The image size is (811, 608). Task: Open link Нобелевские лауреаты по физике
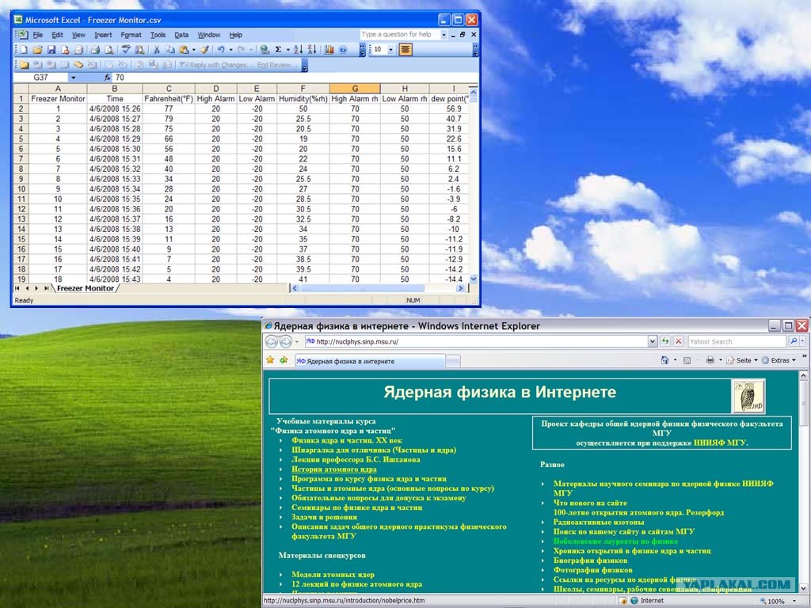pos(615,541)
